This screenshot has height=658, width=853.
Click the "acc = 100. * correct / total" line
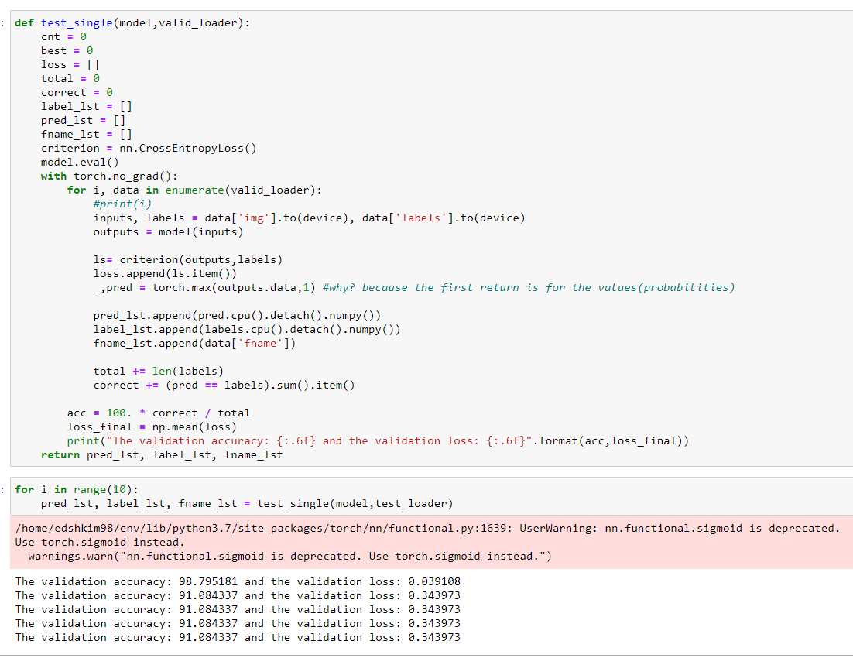click(x=159, y=413)
